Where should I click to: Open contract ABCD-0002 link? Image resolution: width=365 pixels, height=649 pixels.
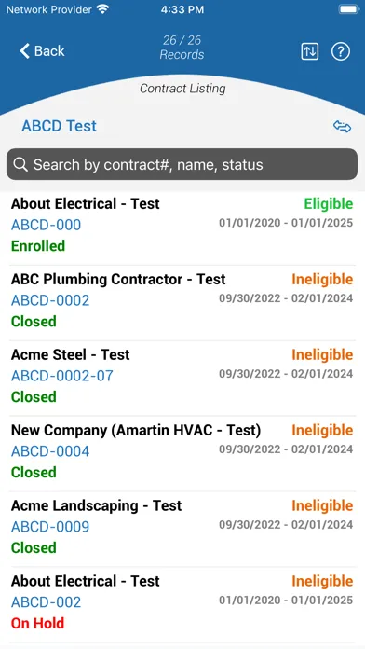pos(50,300)
